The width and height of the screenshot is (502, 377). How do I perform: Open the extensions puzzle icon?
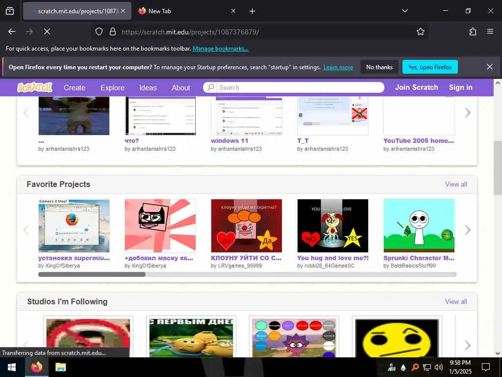click(473, 31)
